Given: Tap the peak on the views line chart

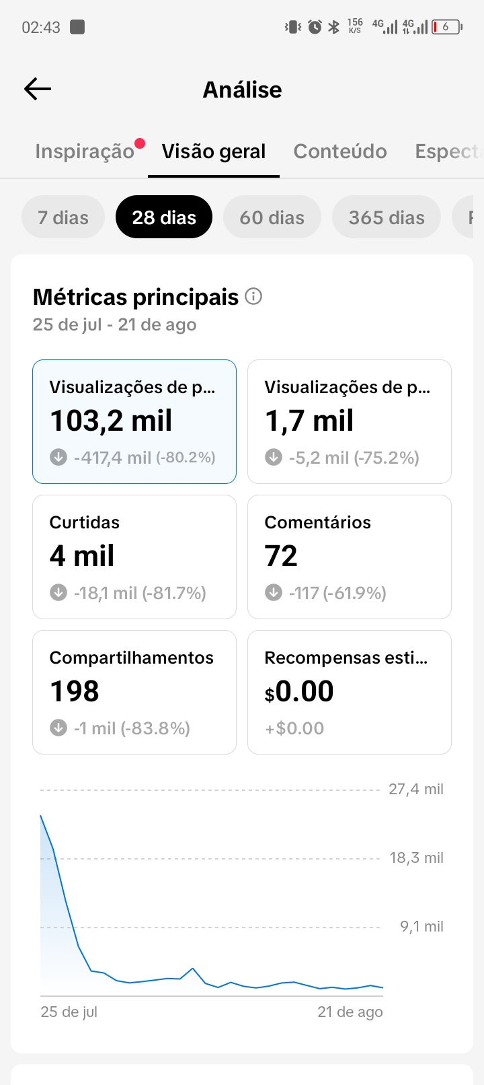Looking at the screenshot, I should click(41, 816).
